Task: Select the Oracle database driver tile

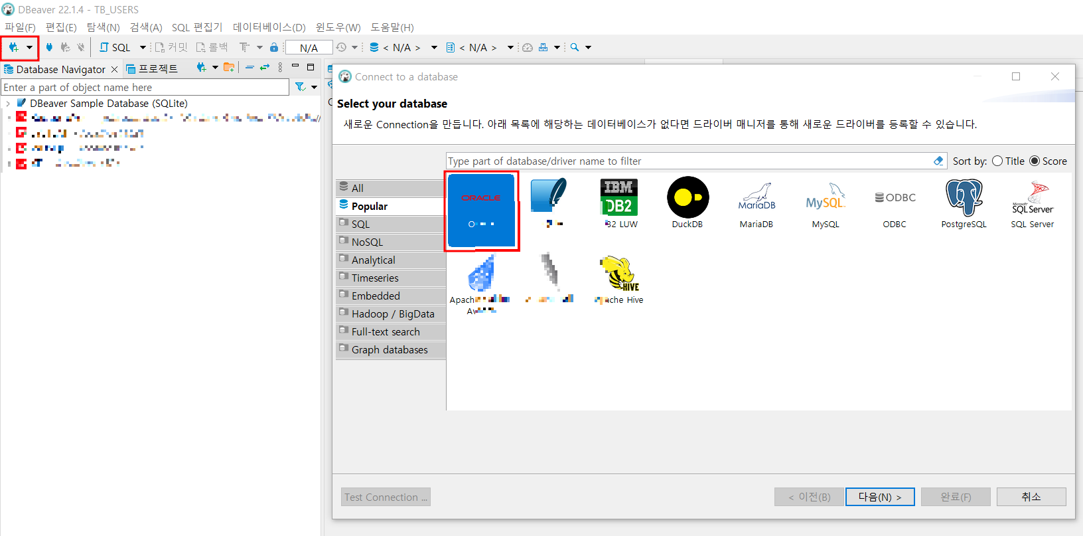Action: tap(481, 211)
